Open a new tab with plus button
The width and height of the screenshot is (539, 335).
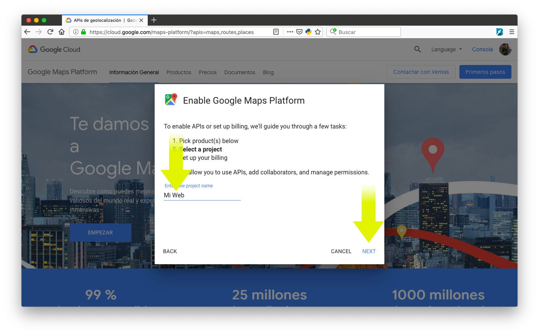pyautogui.click(x=154, y=20)
